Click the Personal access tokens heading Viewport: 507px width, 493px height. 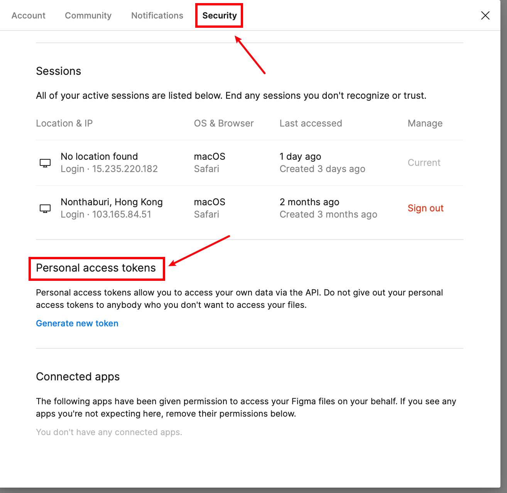click(96, 268)
